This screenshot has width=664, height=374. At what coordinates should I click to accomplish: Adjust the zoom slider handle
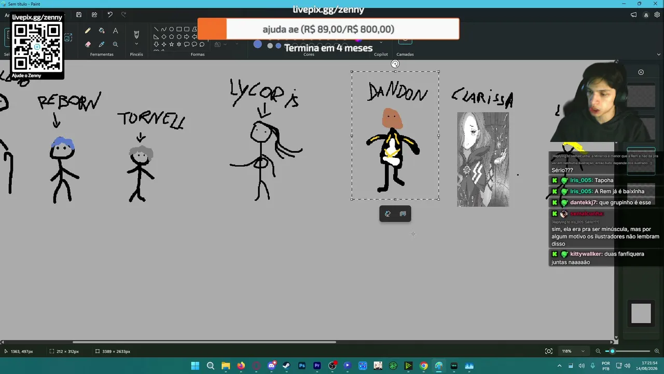(612, 351)
